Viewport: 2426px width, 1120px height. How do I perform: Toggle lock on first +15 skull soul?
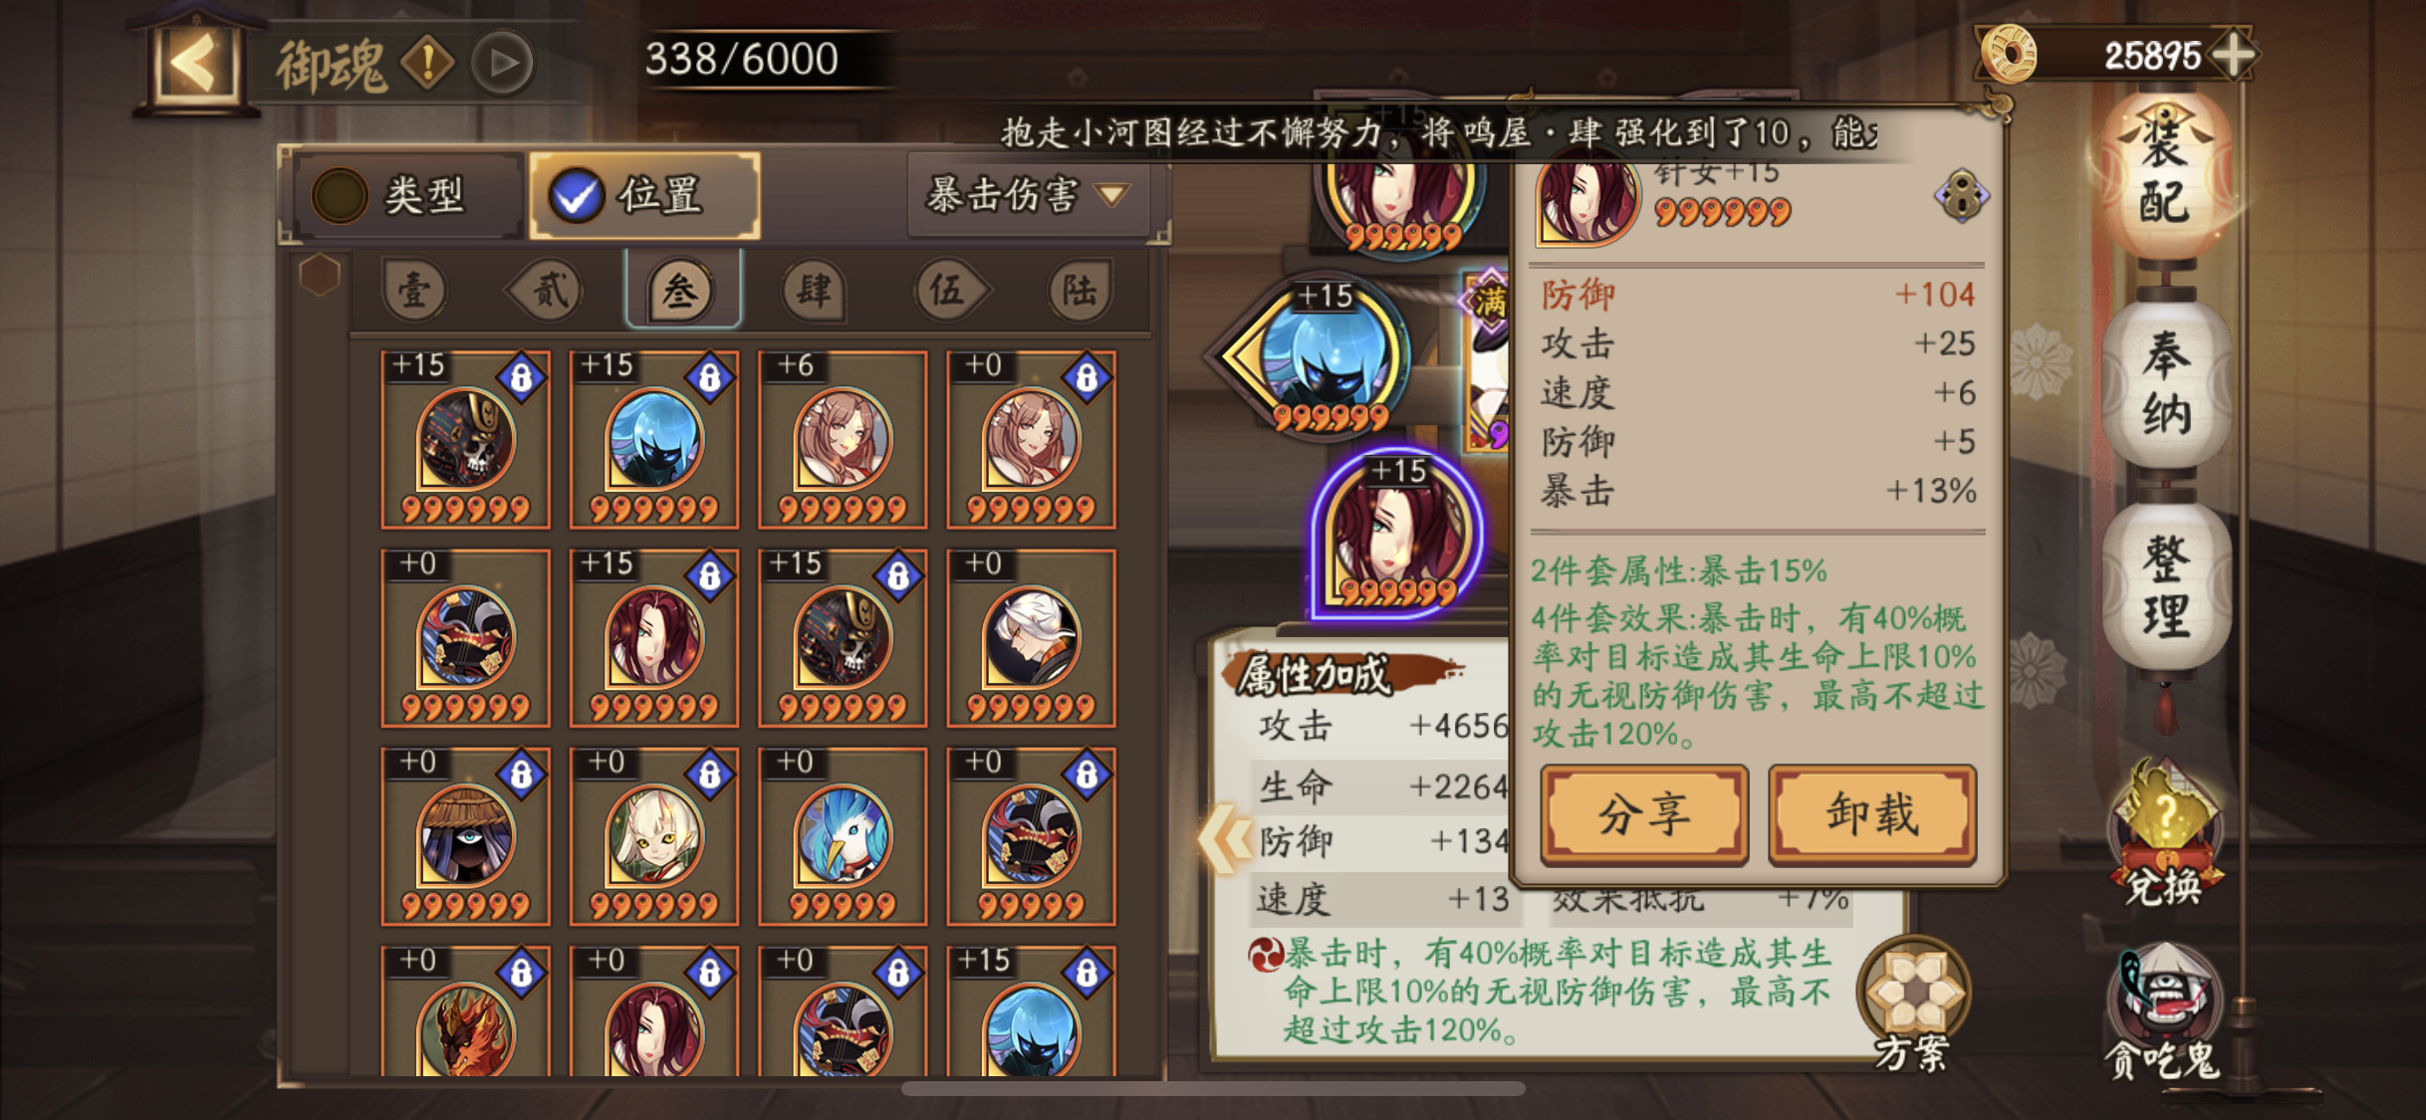pos(521,377)
